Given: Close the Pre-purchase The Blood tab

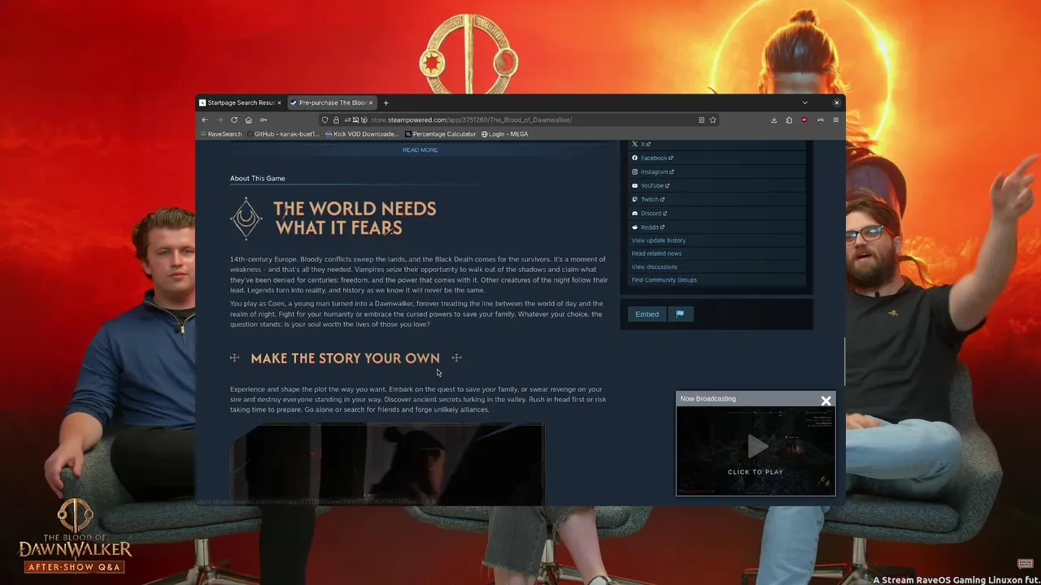Looking at the screenshot, I should pyautogui.click(x=371, y=103).
